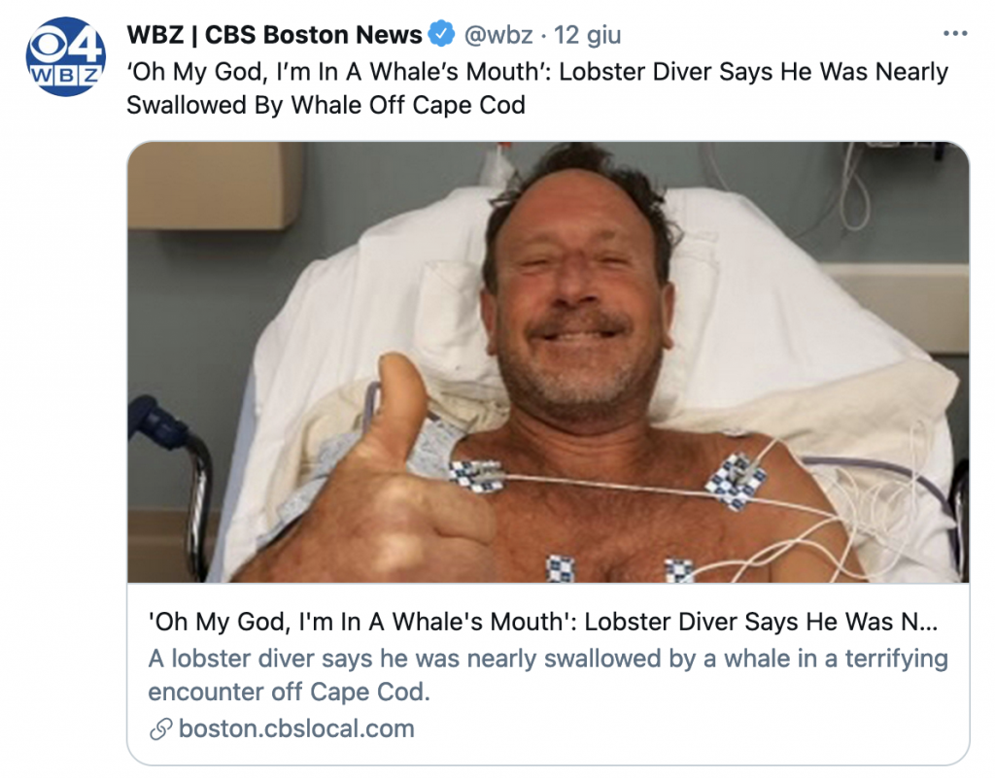Screen dimensions: 995x778
Task: Click the link chain icon in card
Action: click(x=161, y=729)
